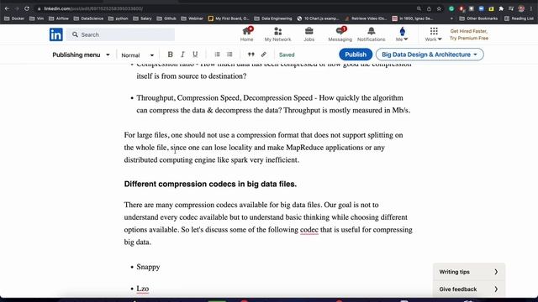Click the browser address bar URL
The image size is (538, 302).
pos(93,8)
